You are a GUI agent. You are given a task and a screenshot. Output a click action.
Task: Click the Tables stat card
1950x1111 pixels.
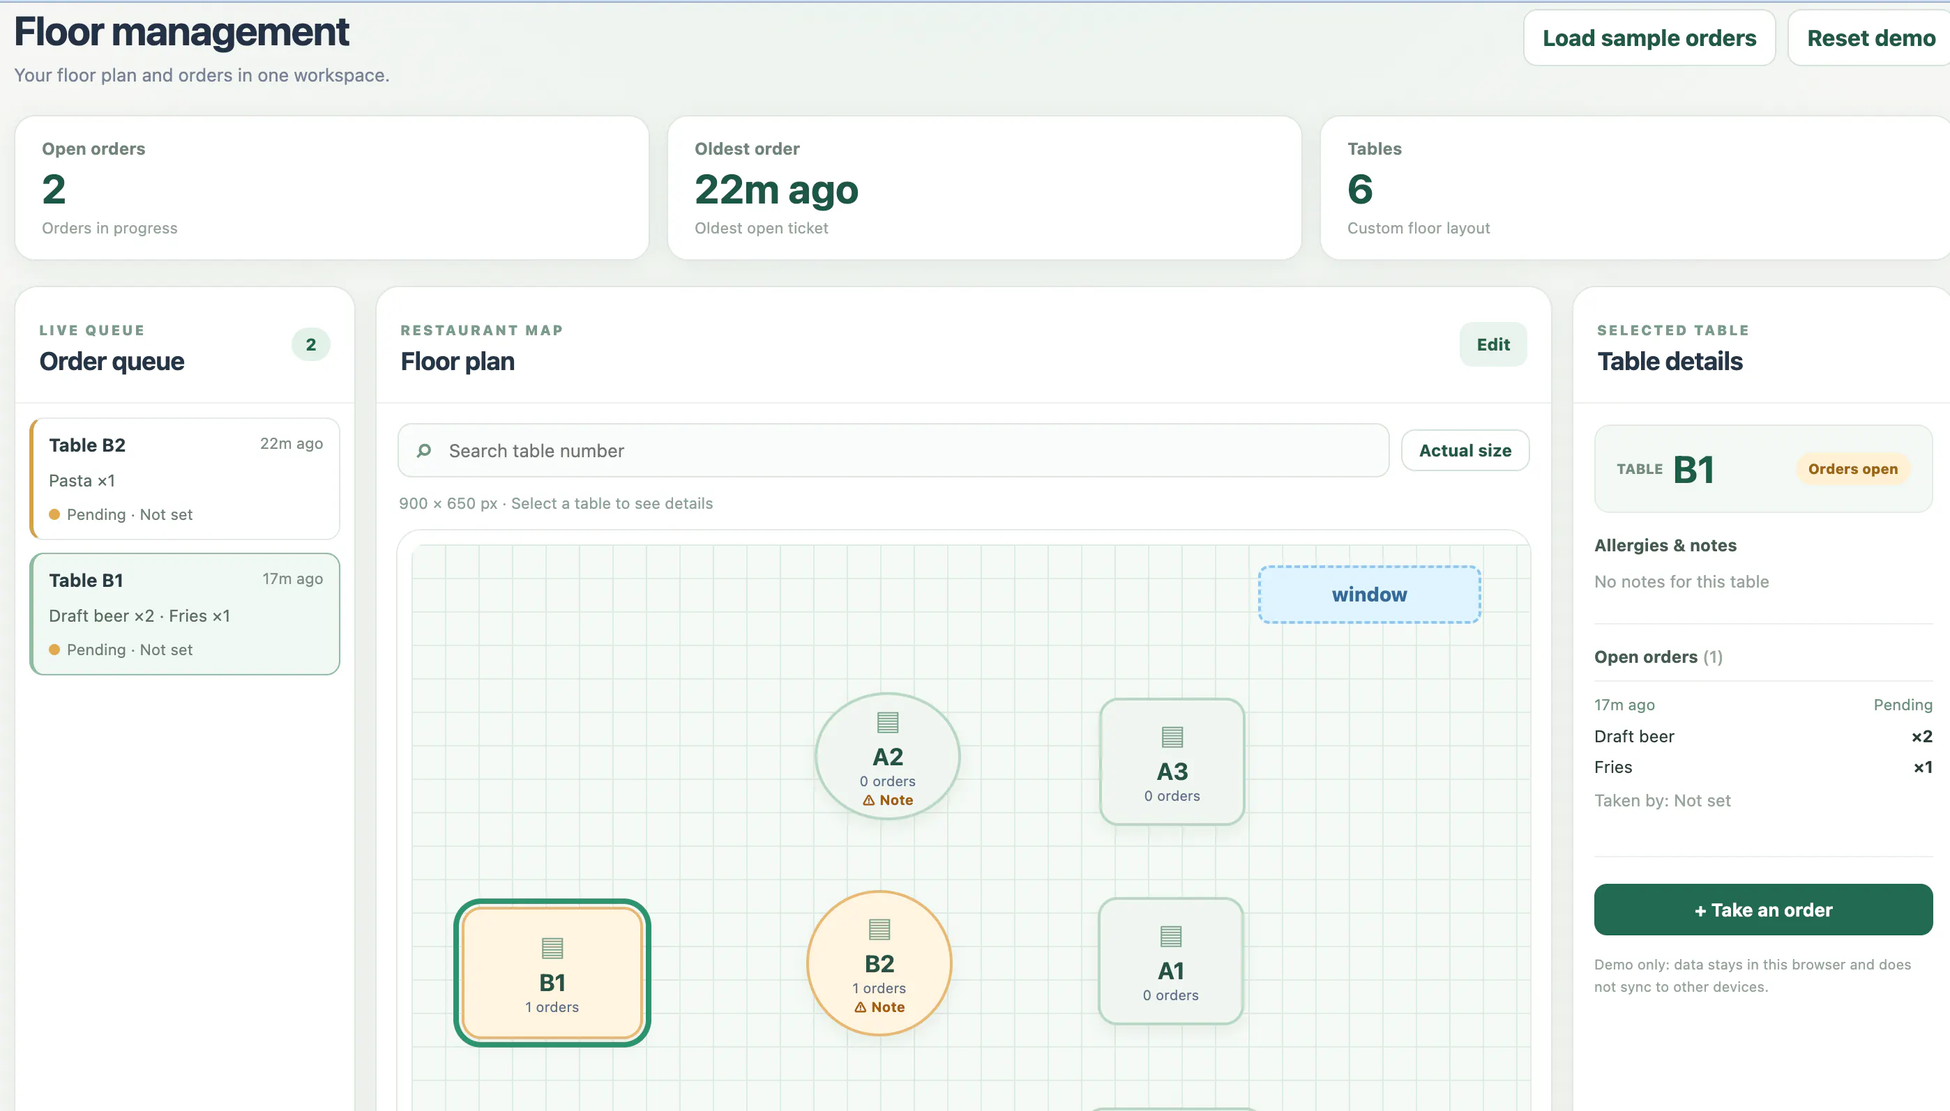point(1635,187)
